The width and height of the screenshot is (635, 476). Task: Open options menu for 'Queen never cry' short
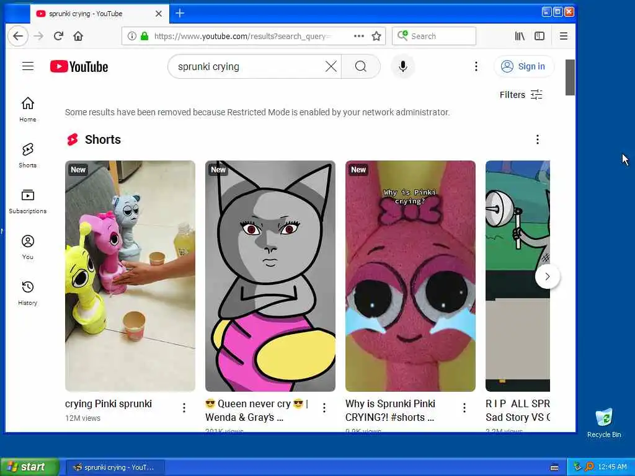(x=324, y=408)
